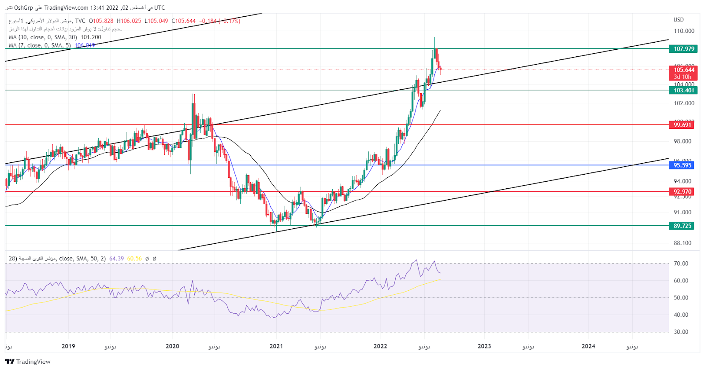
Task: Select the 92.970 red price label
Action: pyautogui.click(x=682, y=192)
